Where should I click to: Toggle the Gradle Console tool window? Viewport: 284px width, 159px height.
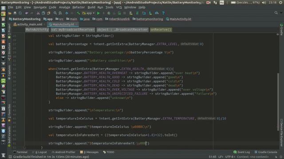point(266,152)
